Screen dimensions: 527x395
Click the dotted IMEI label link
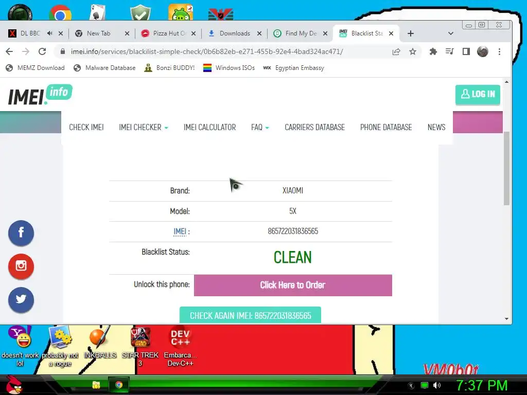coord(180,231)
